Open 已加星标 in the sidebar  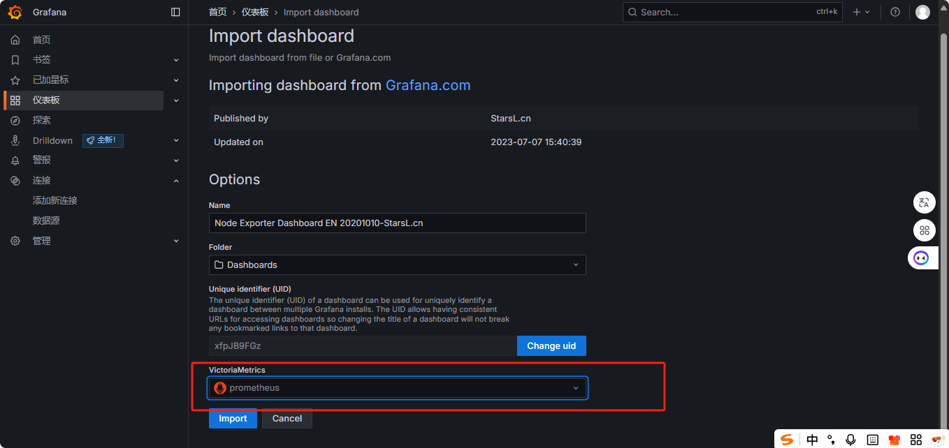50,80
